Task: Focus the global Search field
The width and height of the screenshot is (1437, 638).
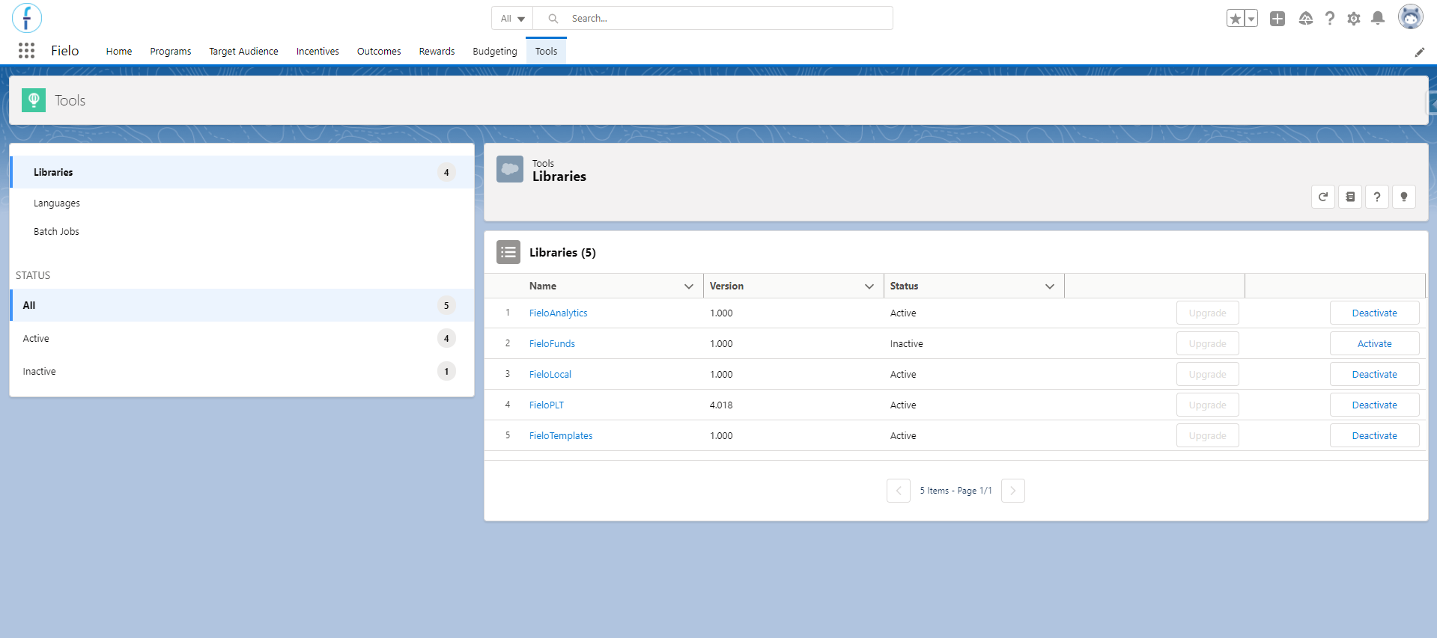Action: coord(713,19)
